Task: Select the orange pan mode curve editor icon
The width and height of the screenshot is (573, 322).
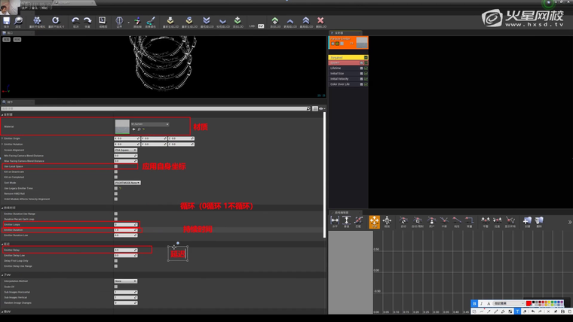Action: coord(374,221)
